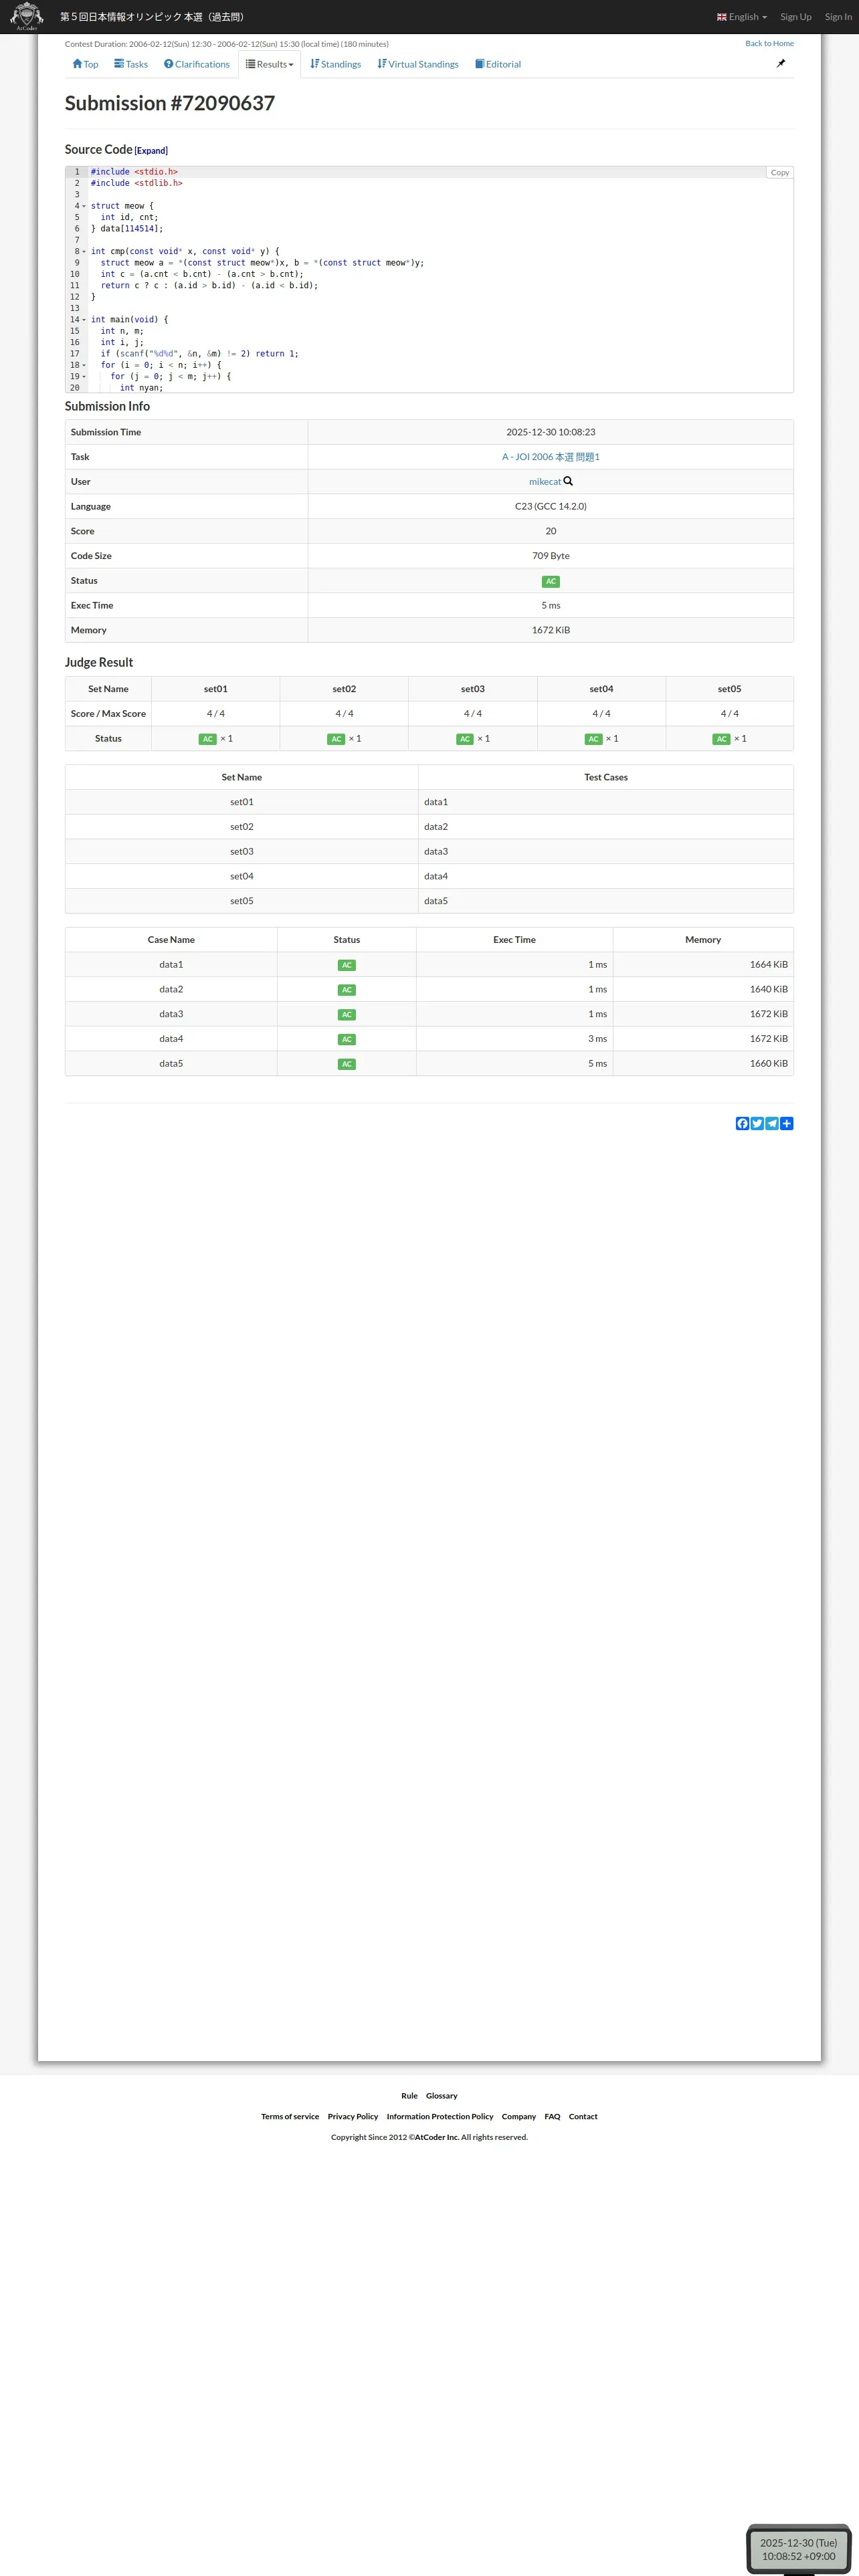Open the FAQ link
The height and width of the screenshot is (2576, 859).
click(x=552, y=2117)
